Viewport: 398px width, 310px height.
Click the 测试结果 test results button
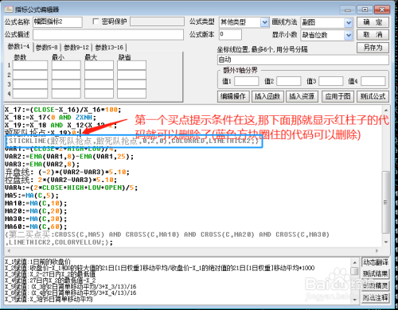pyautogui.click(x=375, y=274)
